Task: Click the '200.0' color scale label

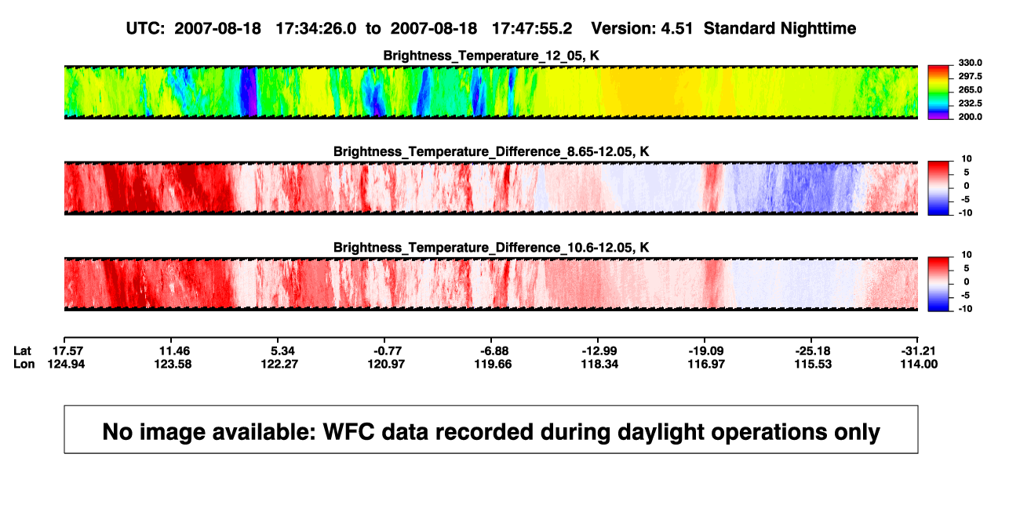Action: point(970,117)
